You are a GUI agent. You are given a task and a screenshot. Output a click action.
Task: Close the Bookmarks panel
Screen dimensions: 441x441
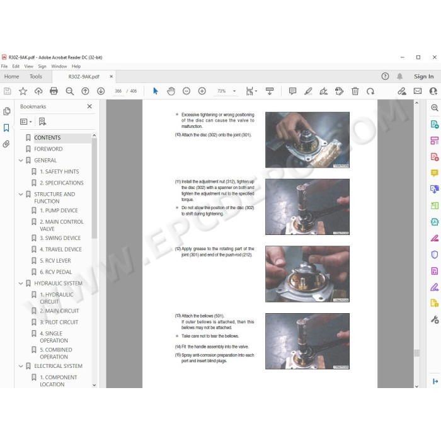tap(89, 106)
